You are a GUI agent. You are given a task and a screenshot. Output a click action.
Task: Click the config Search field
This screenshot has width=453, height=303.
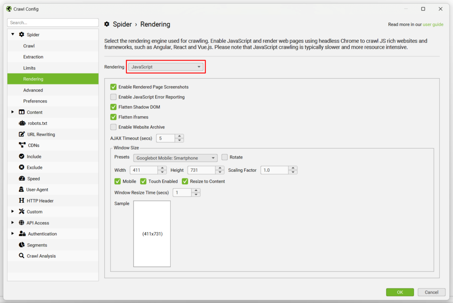(53, 23)
